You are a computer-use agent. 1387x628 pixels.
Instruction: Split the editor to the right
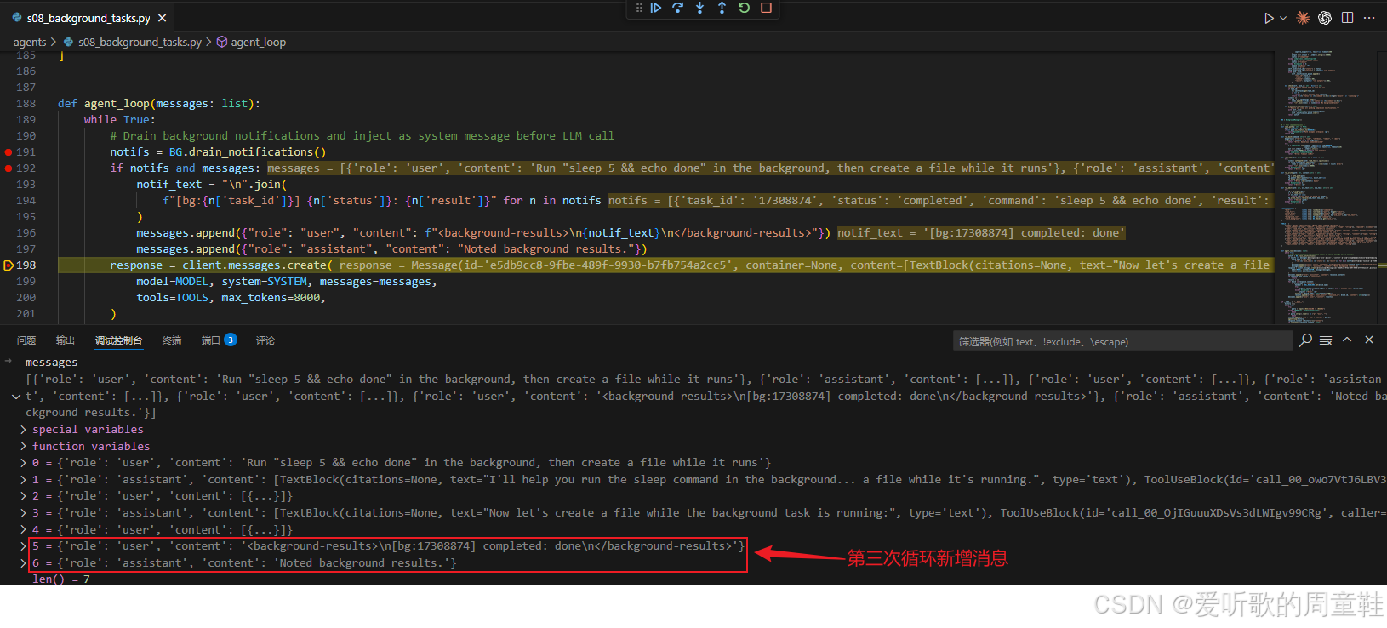[x=1348, y=18]
